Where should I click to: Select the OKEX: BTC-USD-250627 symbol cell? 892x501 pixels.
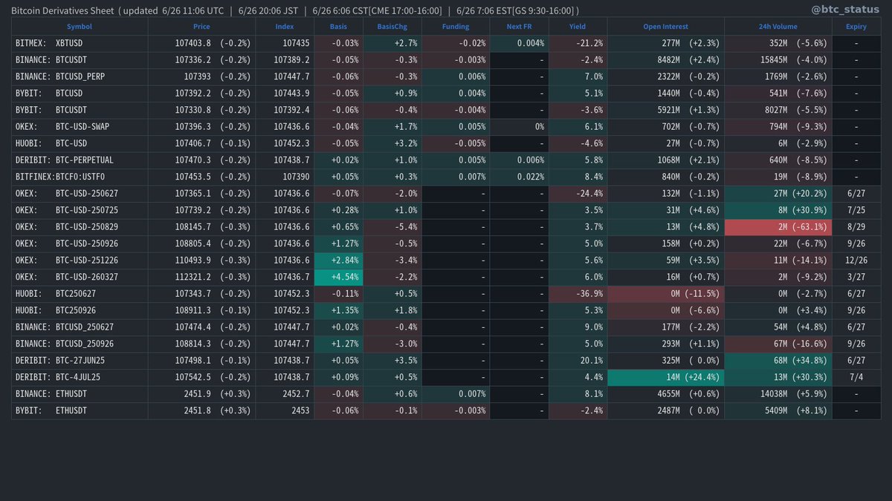coord(80,193)
